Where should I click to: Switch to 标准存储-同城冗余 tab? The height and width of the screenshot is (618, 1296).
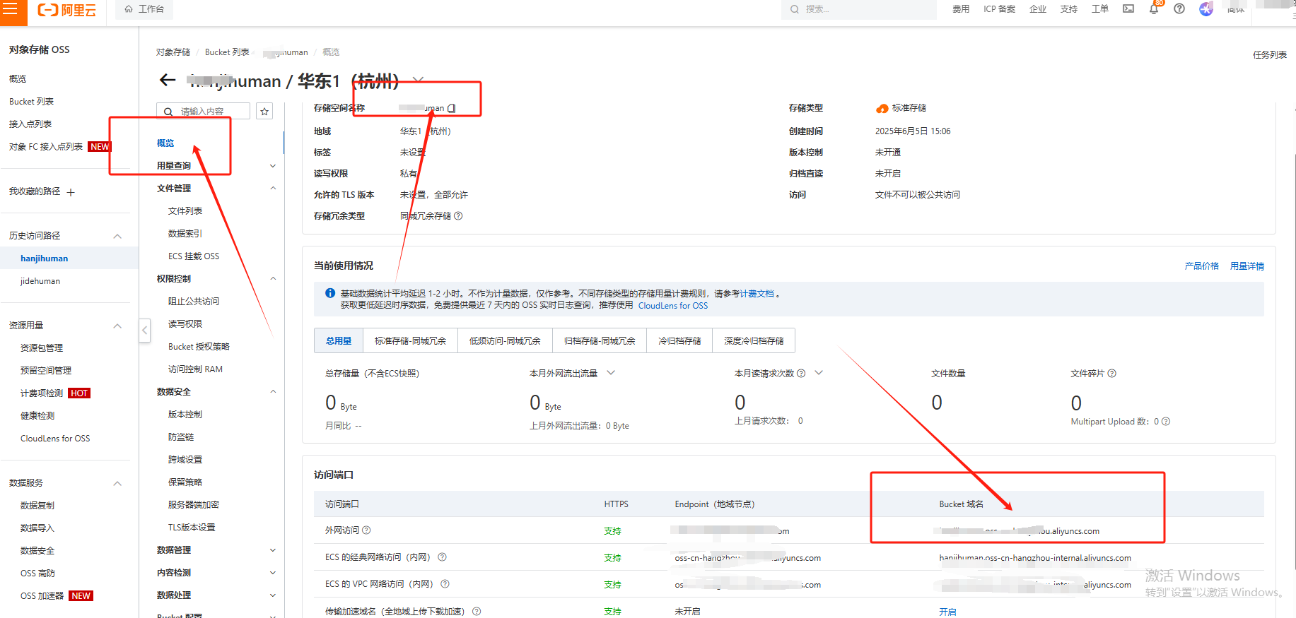pyautogui.click(x=410, y=340)
